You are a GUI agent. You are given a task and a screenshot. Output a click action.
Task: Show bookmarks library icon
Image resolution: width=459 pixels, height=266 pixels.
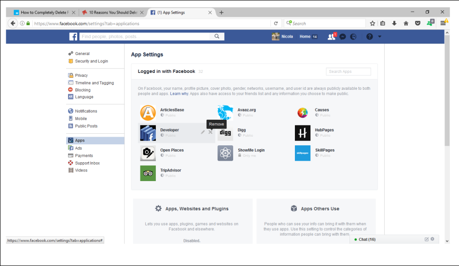[383, 24]
